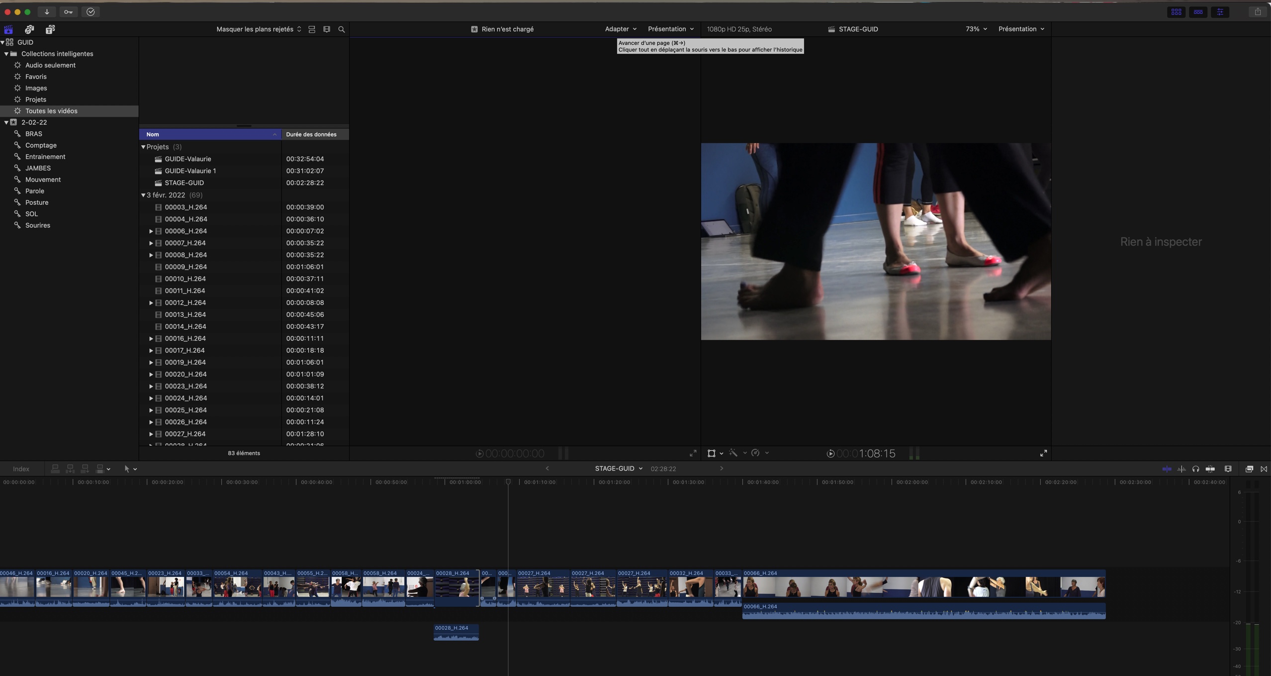This screenshot has height=676, width=1271.
Task: Open the Keyword editor key icon
Action: (68, 12)
